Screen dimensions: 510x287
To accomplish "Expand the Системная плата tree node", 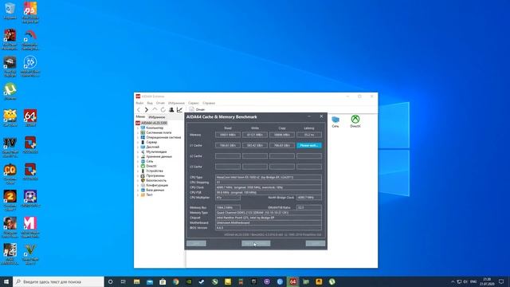I will 138,133.
